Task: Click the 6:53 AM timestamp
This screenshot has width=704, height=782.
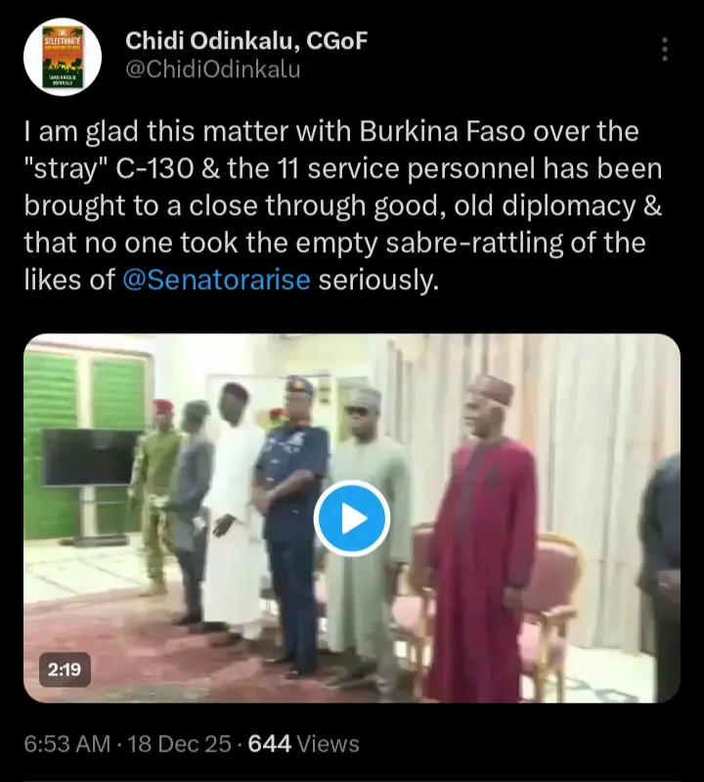Action: coord(66,744)
